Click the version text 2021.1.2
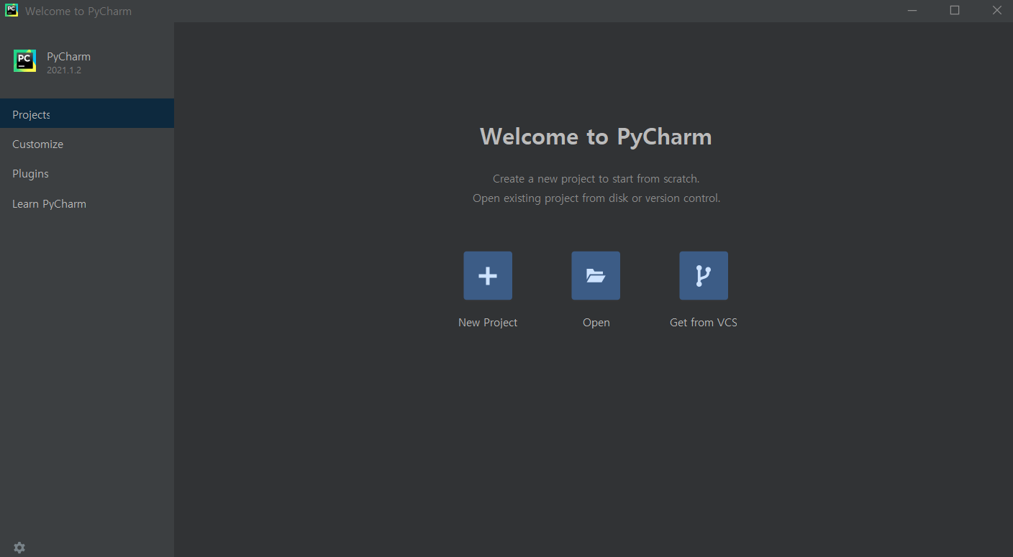The height and width of the screenshot is (557, 1013). 64,70
